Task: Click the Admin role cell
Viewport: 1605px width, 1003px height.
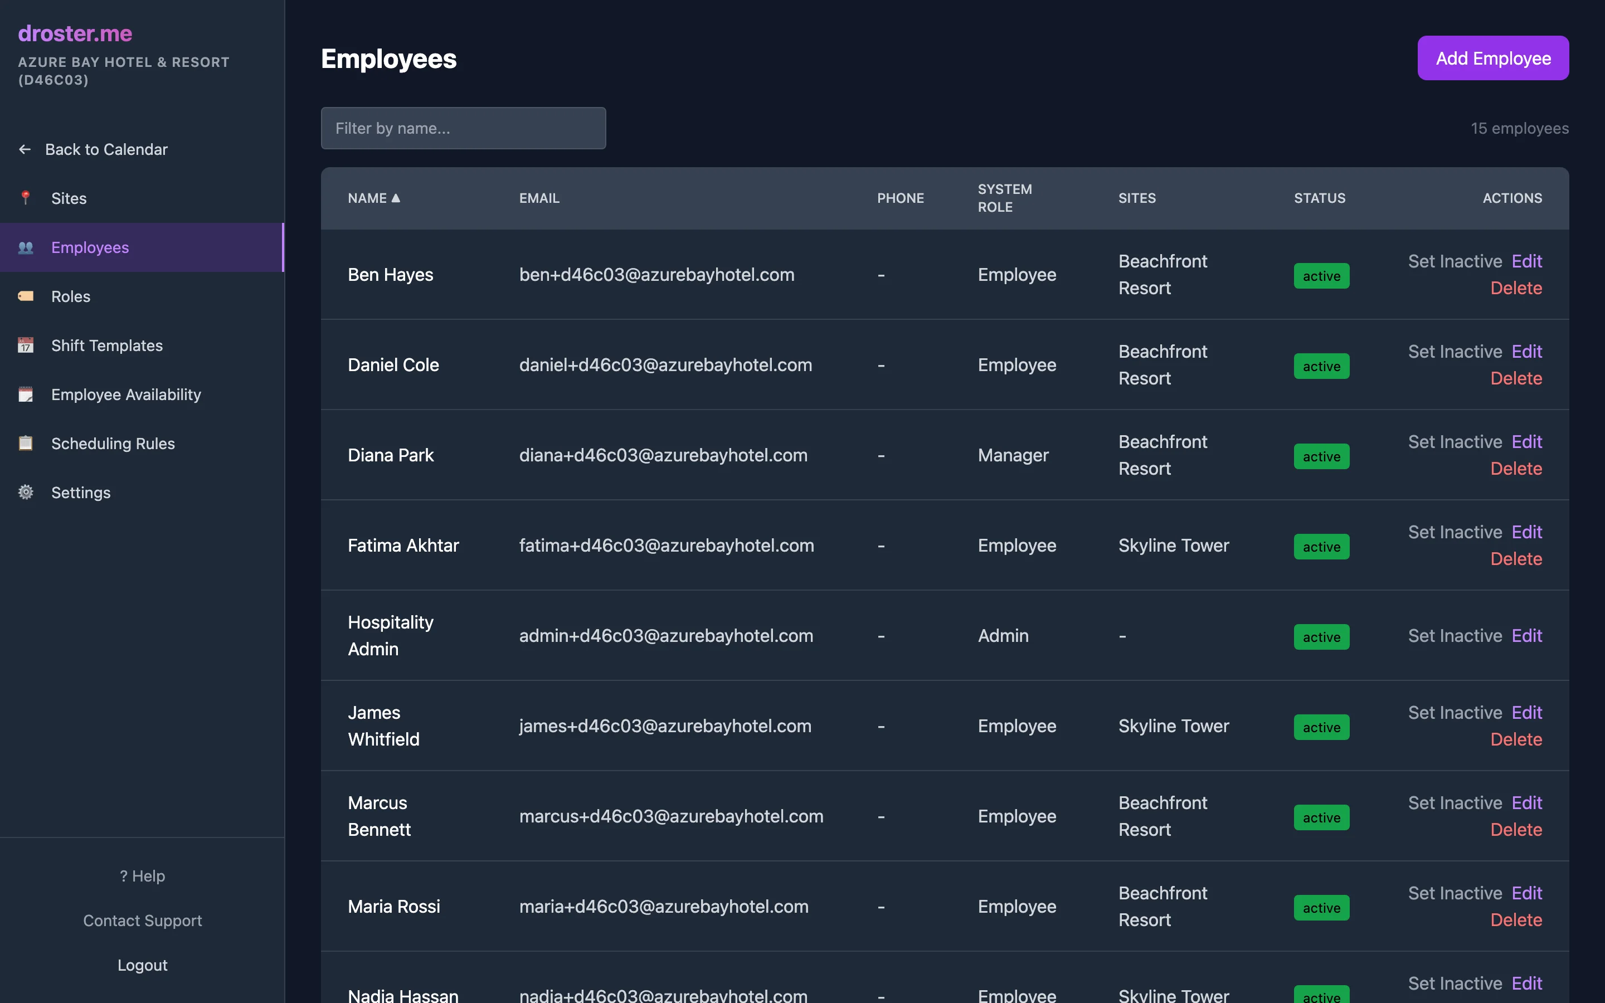Action: (x=1003, y=635)
